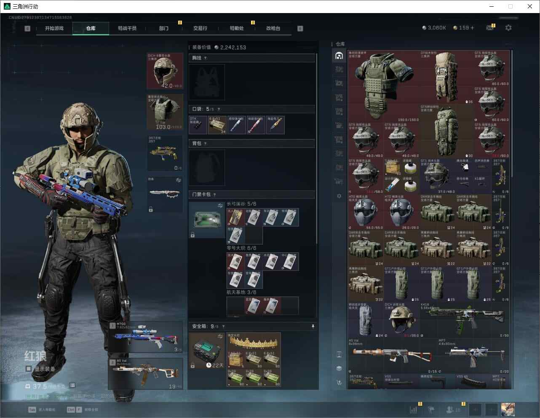Screen dimensions: 540x418
Task: Click the pin icon on 安全箱 header
Action: click(x=313, y=327)
